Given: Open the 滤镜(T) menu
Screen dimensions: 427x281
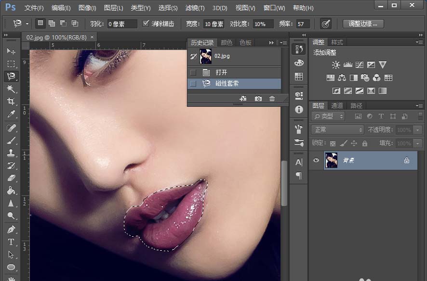Looking at the screenshot, I should [x=195, y=8].
